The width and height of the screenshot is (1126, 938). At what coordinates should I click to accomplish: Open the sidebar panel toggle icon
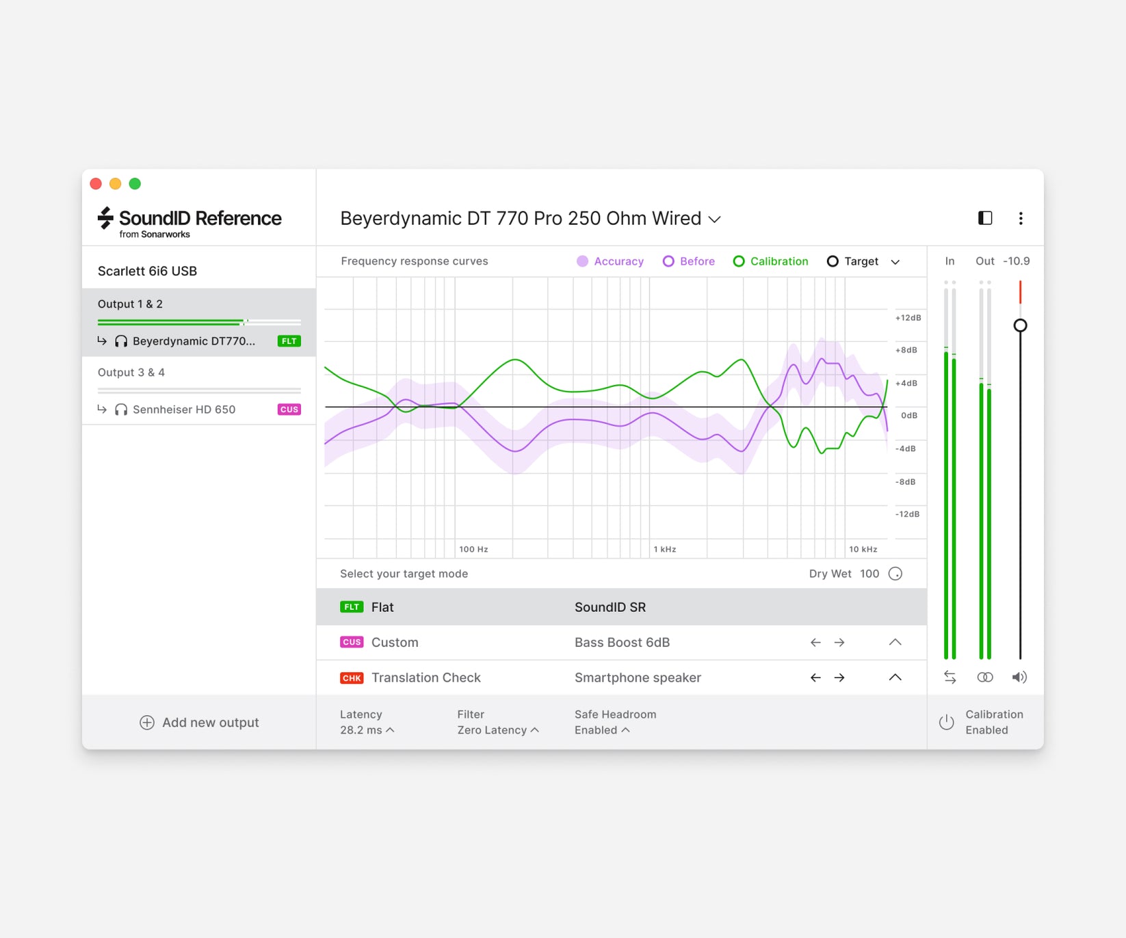(x=984, y=218)
